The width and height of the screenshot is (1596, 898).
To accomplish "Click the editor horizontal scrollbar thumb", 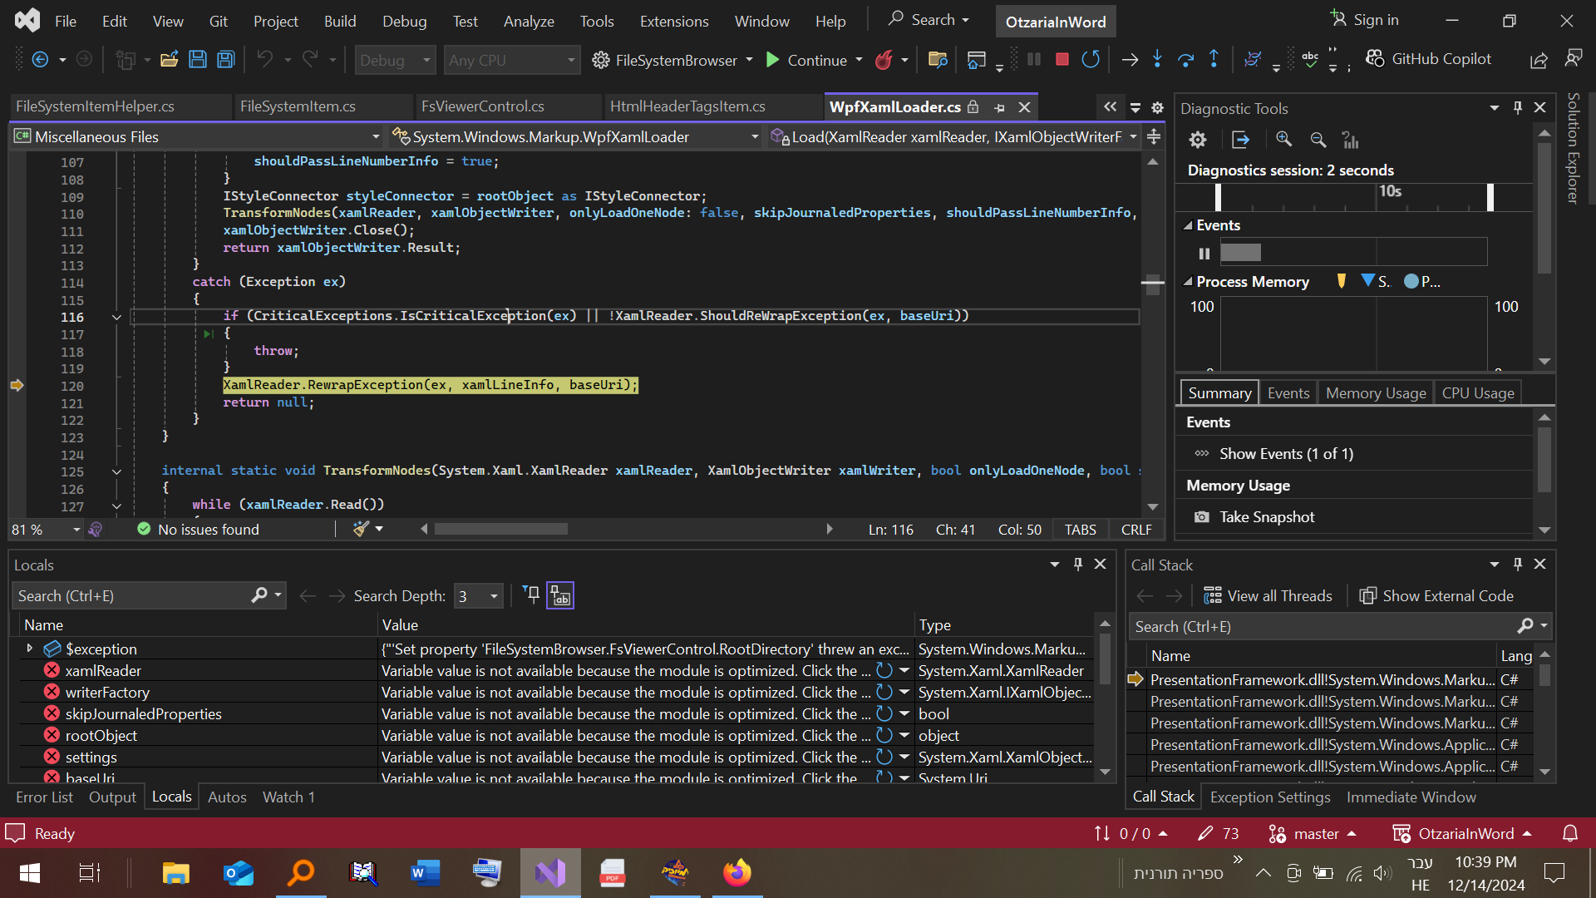I will point(501,530).
